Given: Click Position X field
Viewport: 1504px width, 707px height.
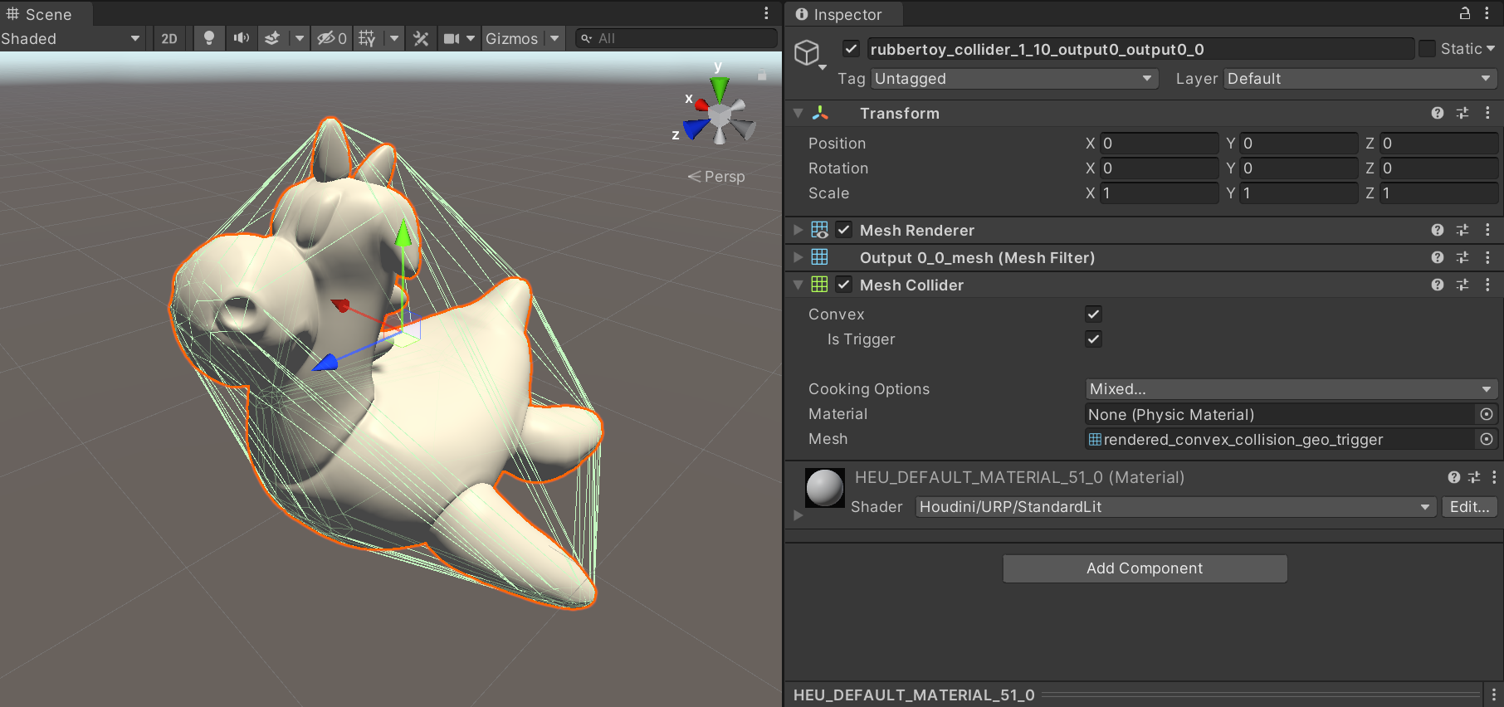Looking at the screenshot, I should coord(1159,143).
